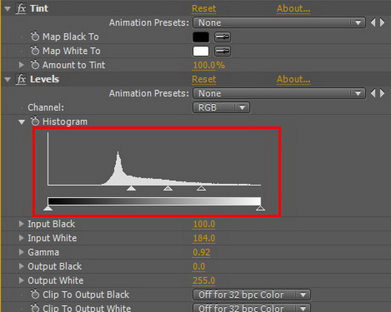Enable the Amount to Tint stopwatch
Screen dimensions: 391x312
(35, 64)
